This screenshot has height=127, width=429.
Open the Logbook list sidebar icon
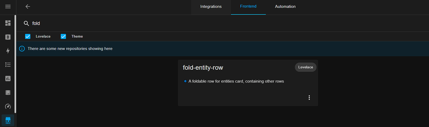point(8,65)
